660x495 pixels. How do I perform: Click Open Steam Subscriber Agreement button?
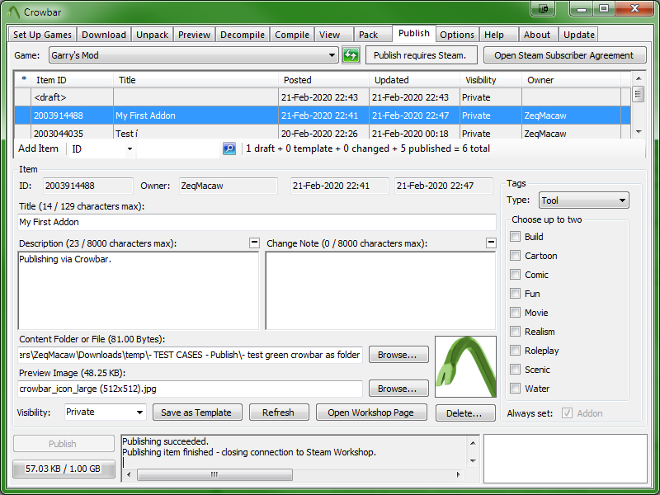564,55
